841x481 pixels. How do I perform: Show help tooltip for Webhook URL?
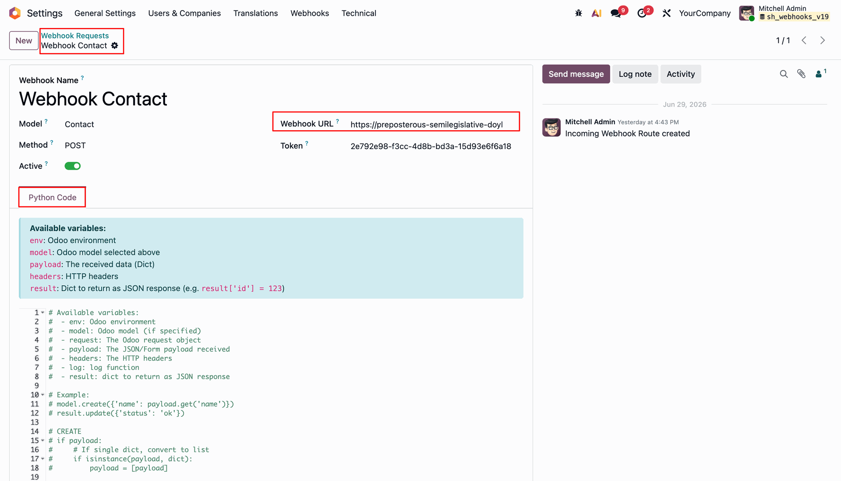coord(337,122)
